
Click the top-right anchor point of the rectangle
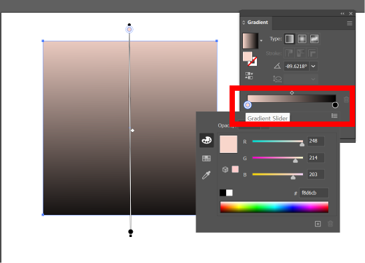point(217,41)
